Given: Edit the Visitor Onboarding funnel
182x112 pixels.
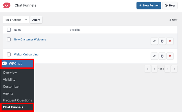Looking at the screenshot, I should [x=154, y=56].
